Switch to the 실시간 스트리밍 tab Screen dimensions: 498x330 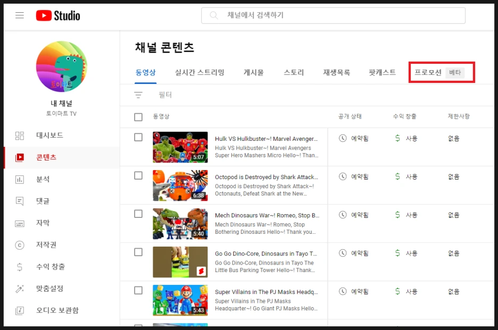(x=200, y=73)
